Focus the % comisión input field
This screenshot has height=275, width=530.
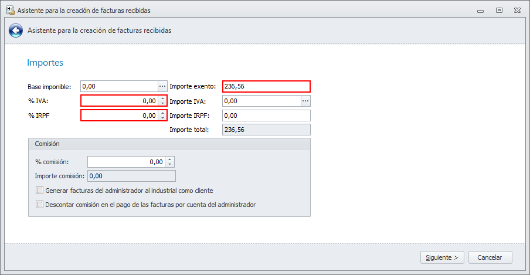pos(126,162)
